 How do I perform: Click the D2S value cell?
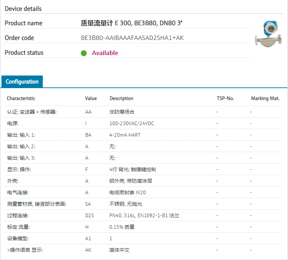coord(90,215)
